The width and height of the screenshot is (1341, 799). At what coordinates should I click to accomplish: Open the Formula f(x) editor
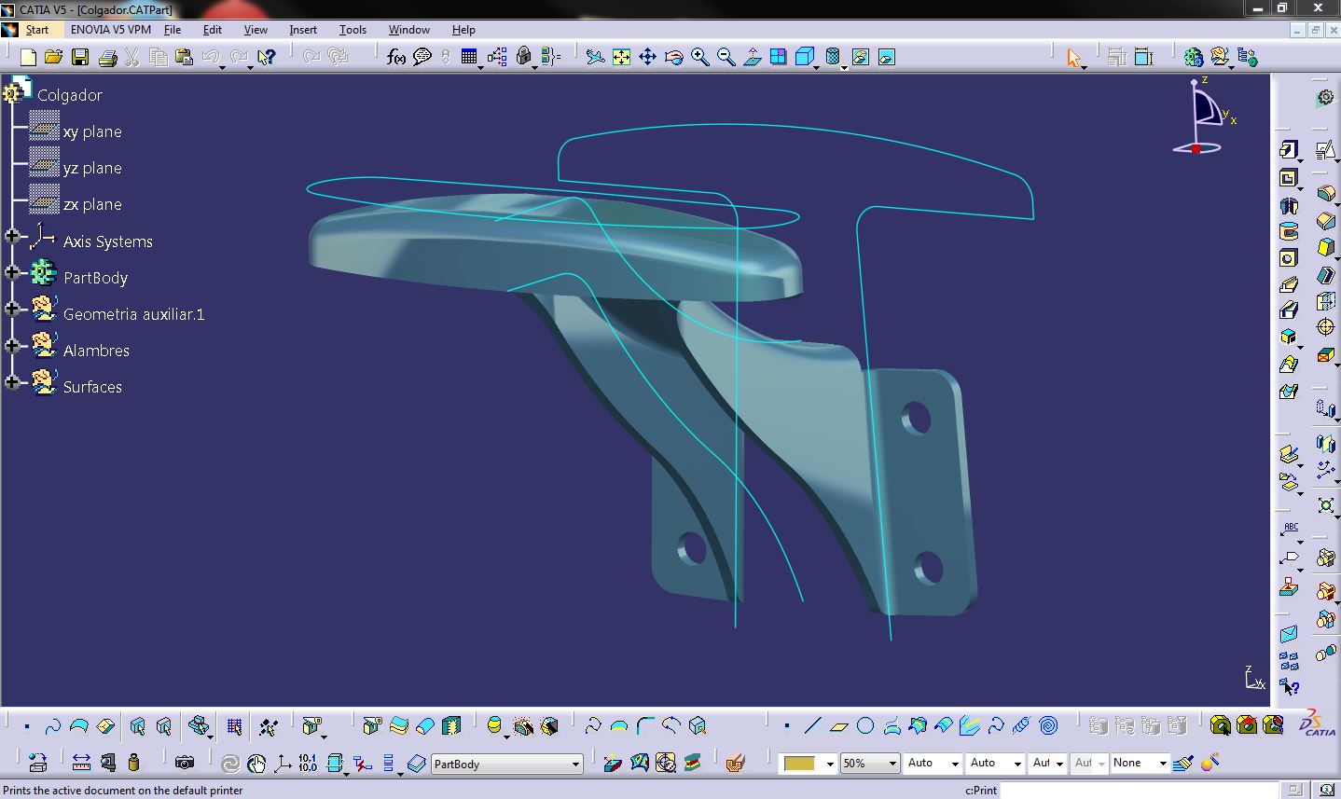(x=396, y=57)
